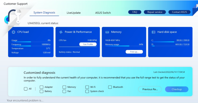Check the Wi-Fi checkbox
Image resolution: width=198 pixels, height=103 pixels.
pos(87,87)
